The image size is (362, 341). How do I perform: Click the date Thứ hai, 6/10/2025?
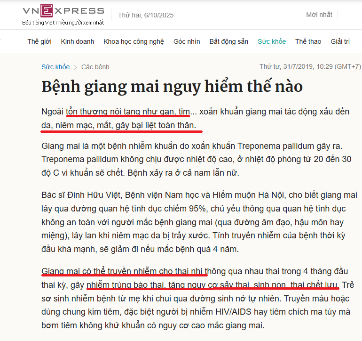click(x=146, y=15)
